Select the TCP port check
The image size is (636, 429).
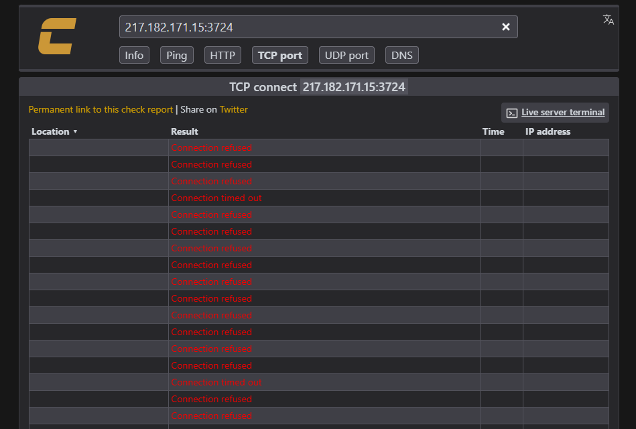(279, 55)
